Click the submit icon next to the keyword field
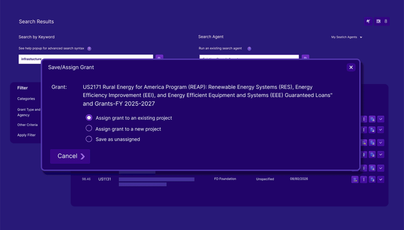 point(159,58)
